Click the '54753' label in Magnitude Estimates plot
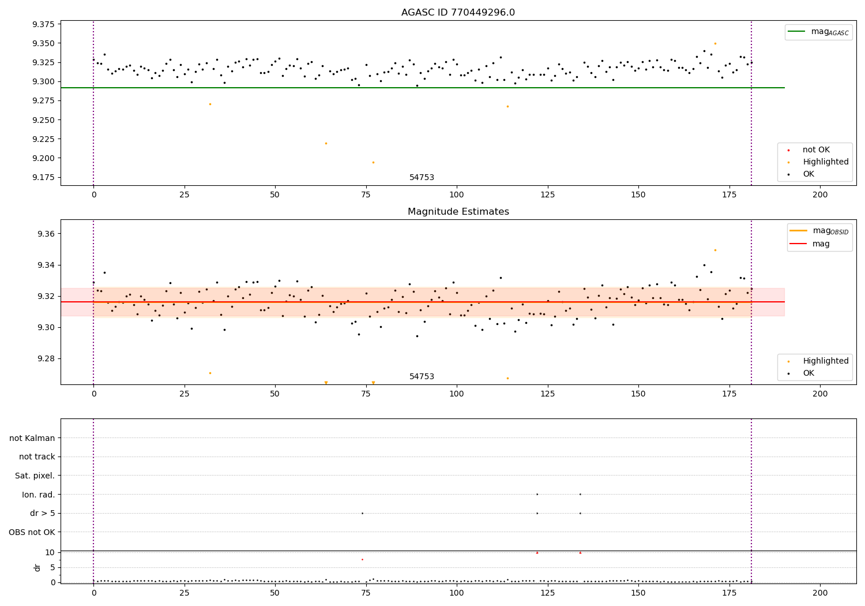The image size is (865, 606). click(422, 377)
